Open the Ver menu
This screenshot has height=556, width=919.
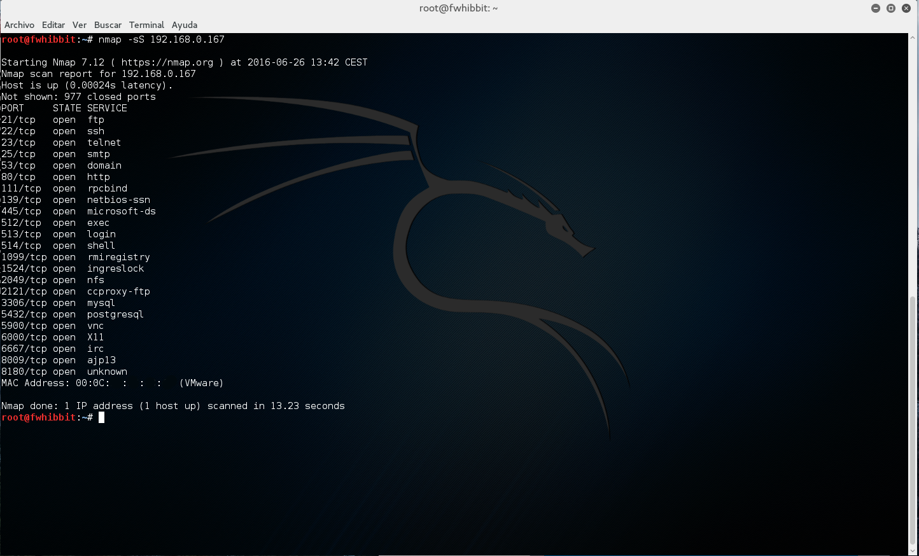pyautogui.click(x=80, y=25)
